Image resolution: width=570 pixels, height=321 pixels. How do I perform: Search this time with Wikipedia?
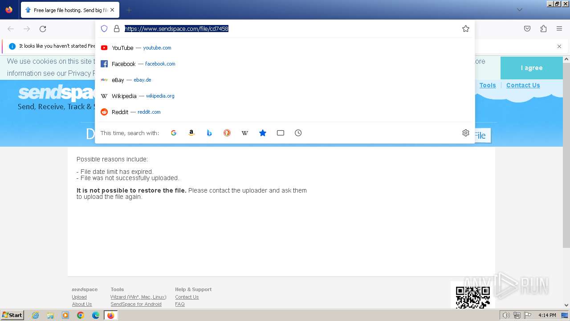tap(245, 133)
